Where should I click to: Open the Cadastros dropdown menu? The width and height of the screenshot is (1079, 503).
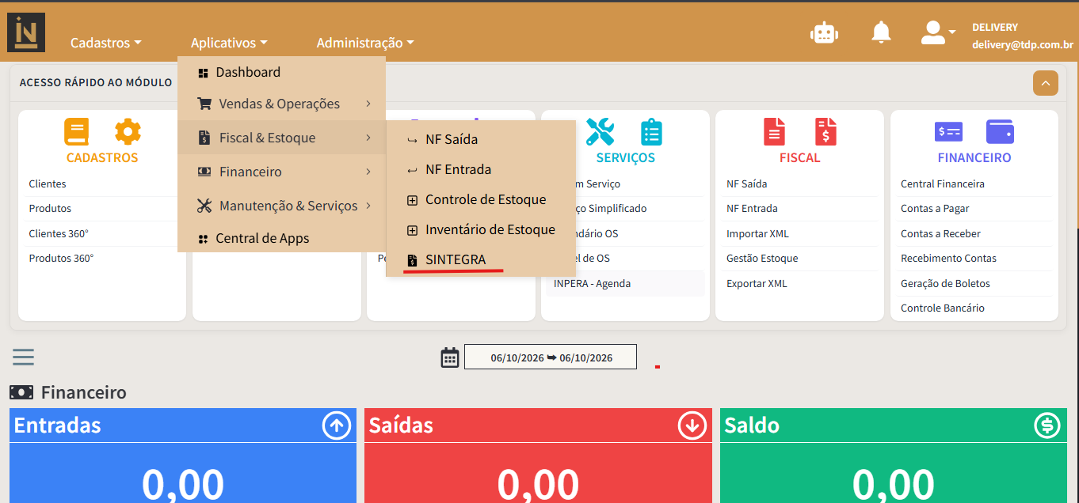(106, 43)
